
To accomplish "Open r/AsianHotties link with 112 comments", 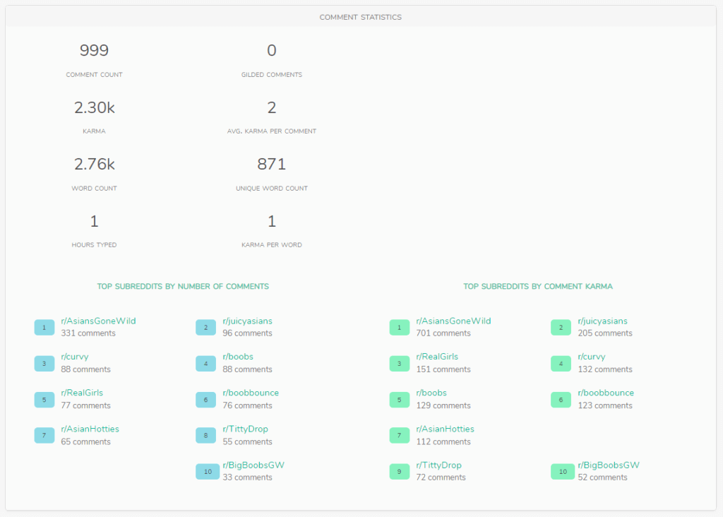I will click(445, 429).
